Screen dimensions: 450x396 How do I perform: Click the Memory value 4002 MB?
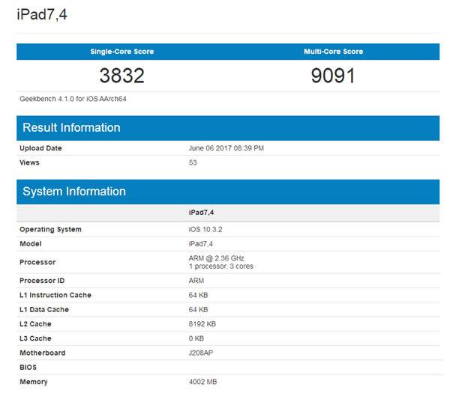pyautogui.click(x=204, y=382)
